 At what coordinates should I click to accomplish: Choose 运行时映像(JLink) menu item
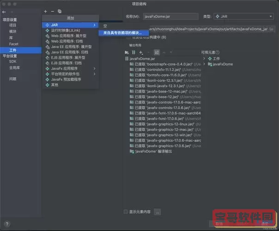[70, 30]
